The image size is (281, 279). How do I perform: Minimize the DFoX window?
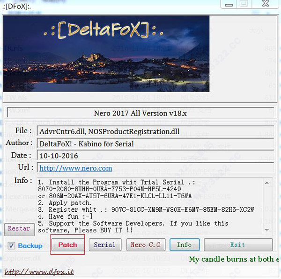coord(229,4)
